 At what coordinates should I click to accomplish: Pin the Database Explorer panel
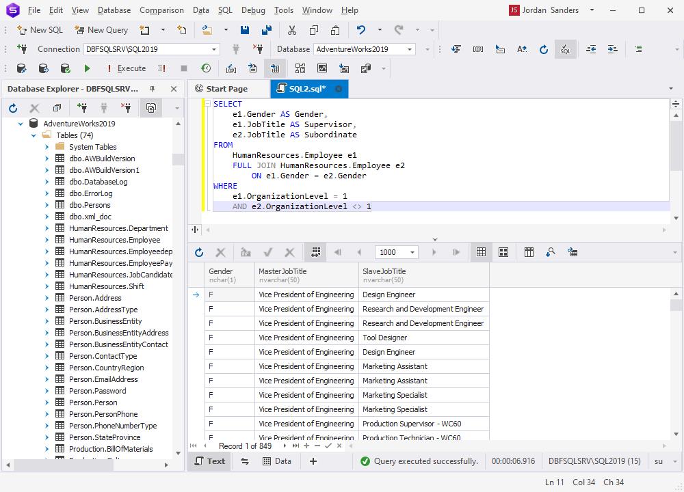(x=152, y=89)
